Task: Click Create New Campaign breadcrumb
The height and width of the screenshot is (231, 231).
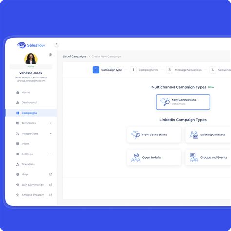Action: click(106, 56)
